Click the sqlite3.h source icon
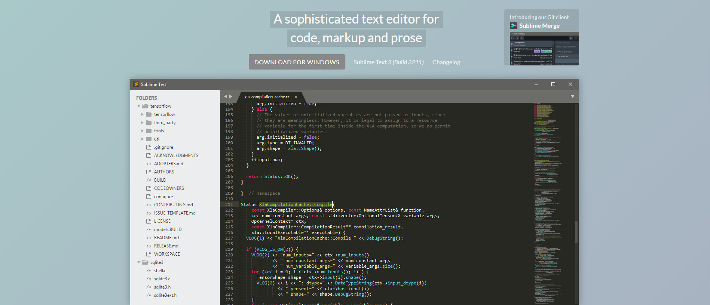The width and height of the screenshot is (710, 305). coord(149,287)
